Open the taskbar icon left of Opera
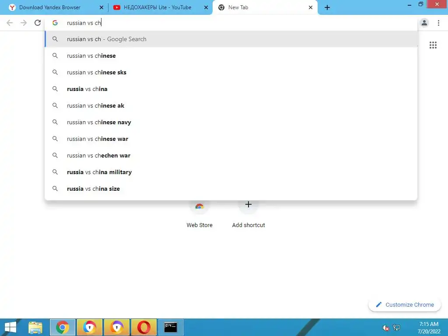 tap(117, 327)
